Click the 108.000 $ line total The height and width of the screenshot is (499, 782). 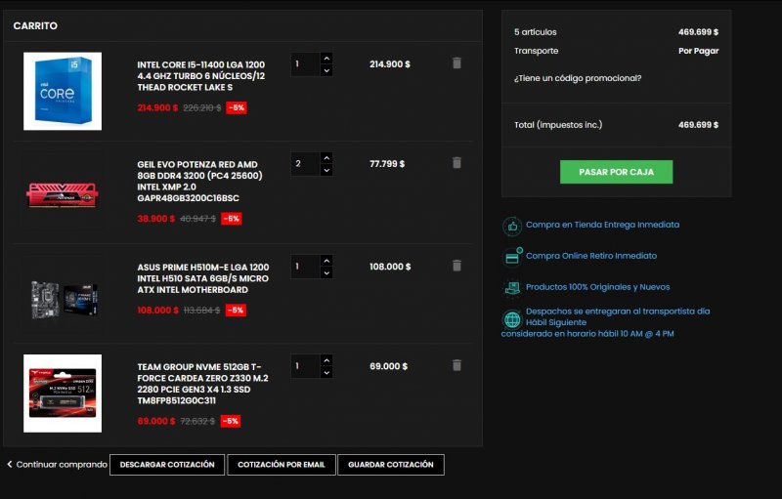point(390,267)
